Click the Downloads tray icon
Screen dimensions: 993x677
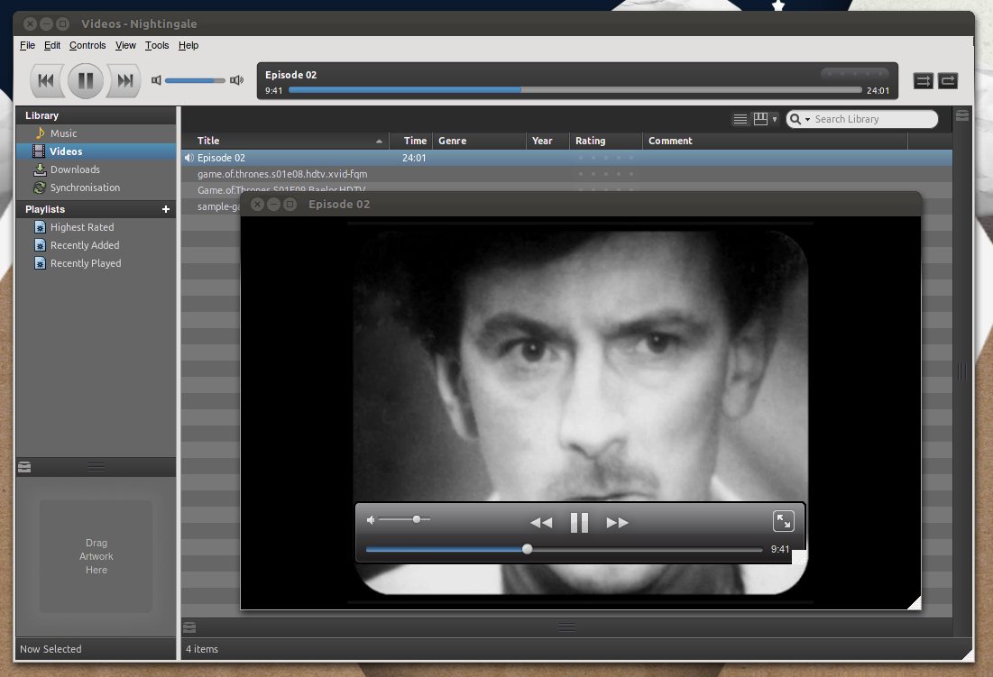click(40, 169)
